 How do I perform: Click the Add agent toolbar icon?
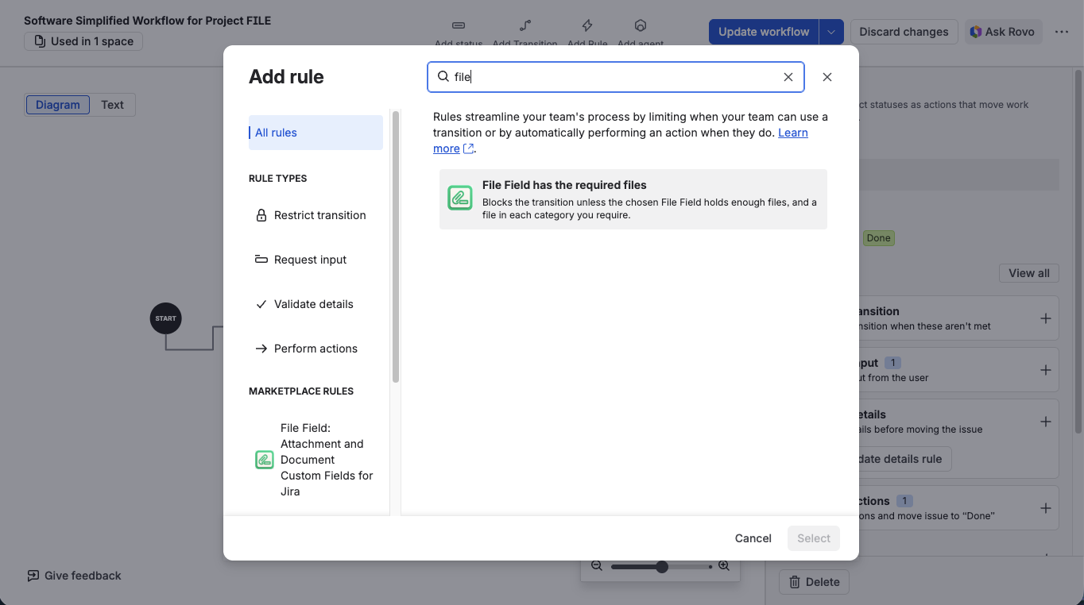tap(641, 25)
